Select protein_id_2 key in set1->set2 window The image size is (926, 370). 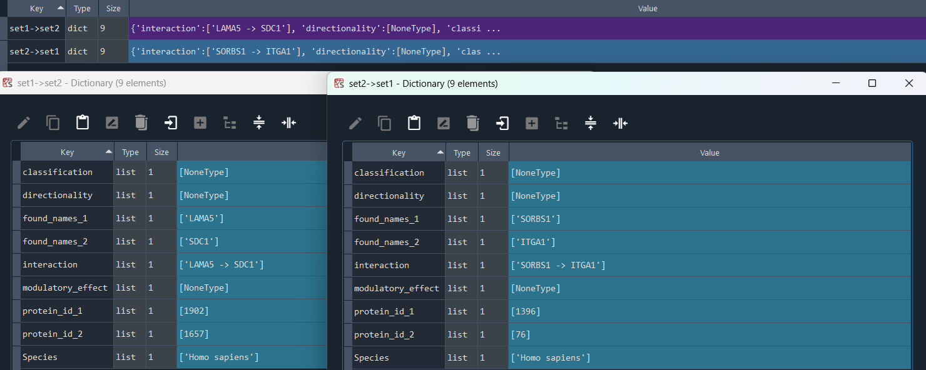click(67, 334)
